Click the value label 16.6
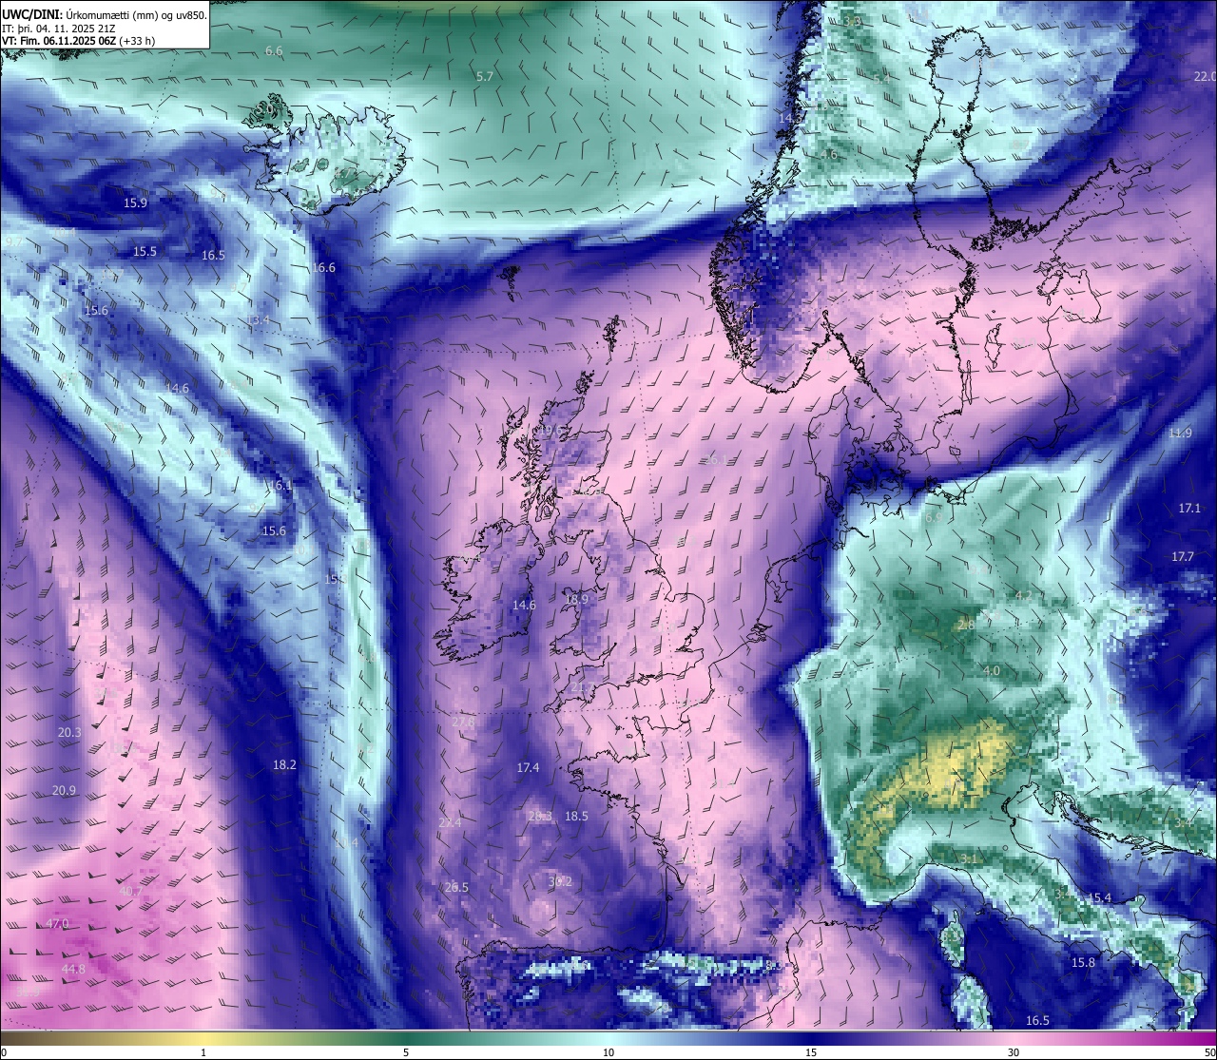The width and height of the screenshot is (1217, 1060). (323, 268)
